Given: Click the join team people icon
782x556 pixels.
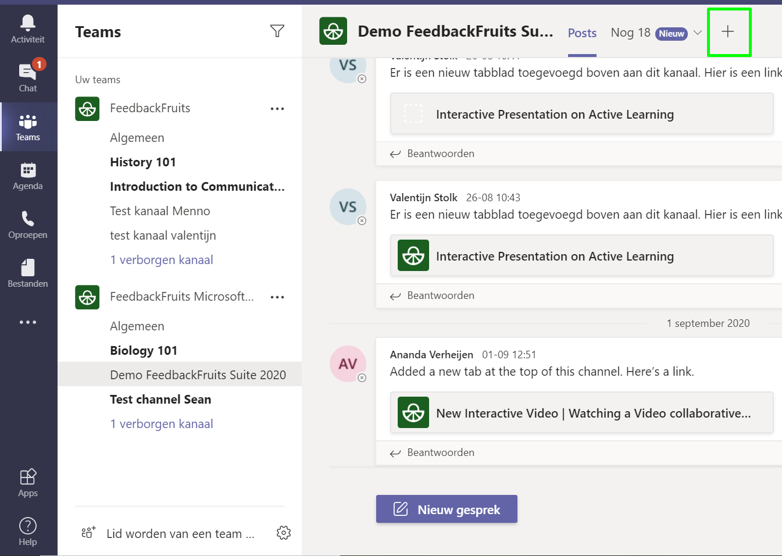Looking at the screenshot, I should [88, 532].
